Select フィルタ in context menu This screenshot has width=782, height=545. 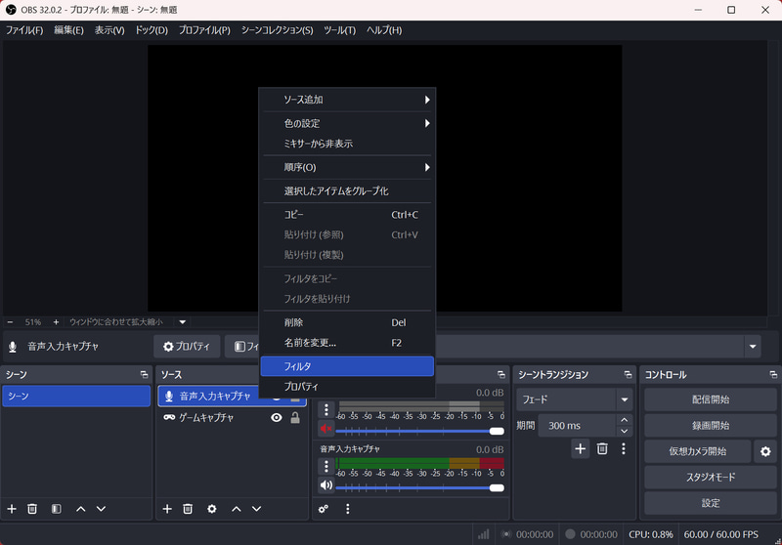click(x=347, y=366)
